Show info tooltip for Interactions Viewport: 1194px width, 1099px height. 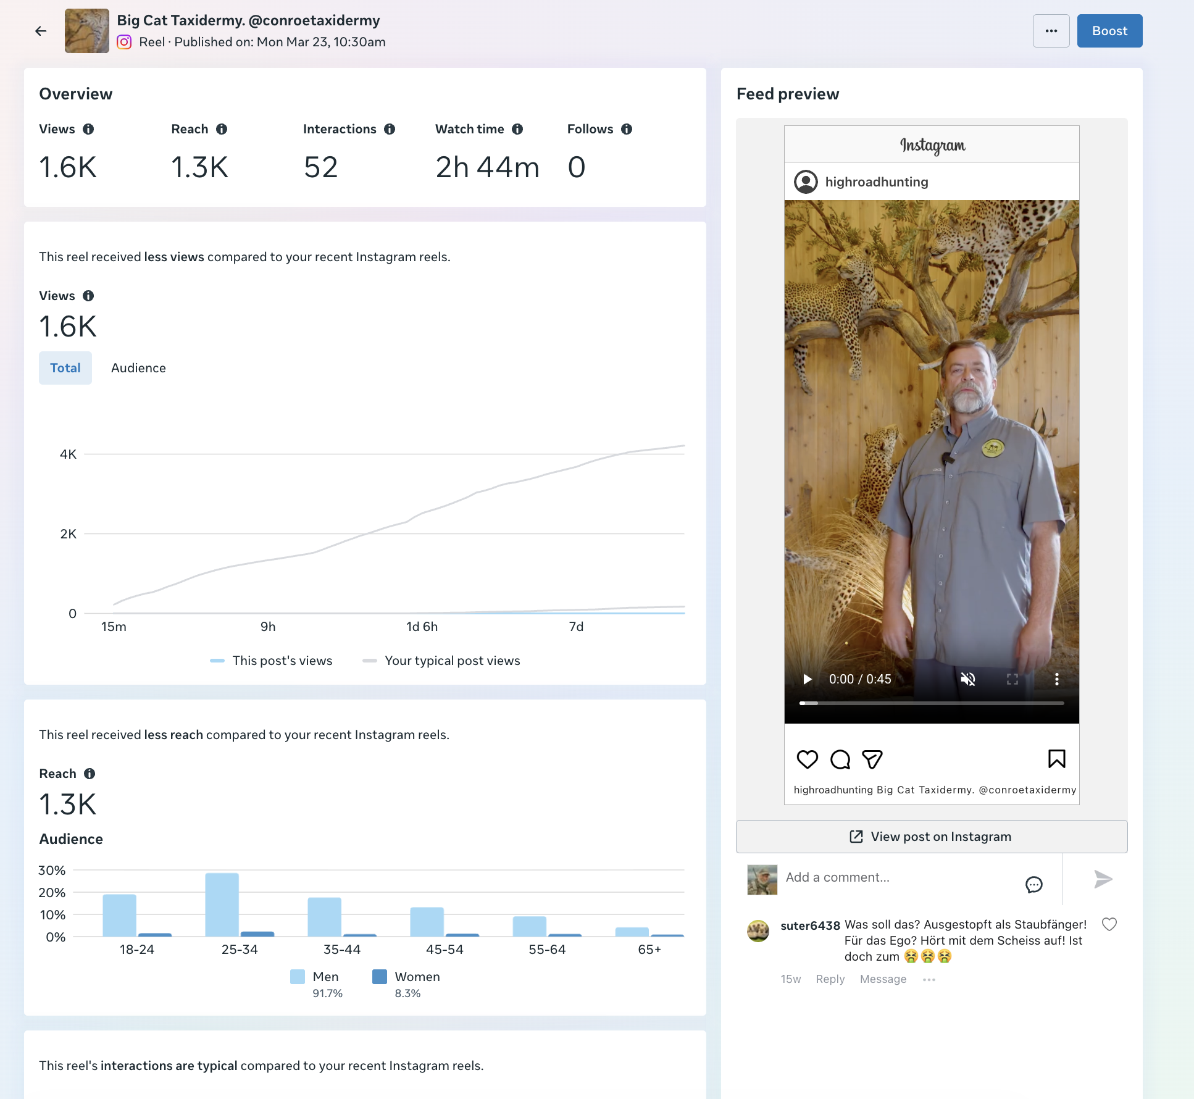(x=390, y=129)
